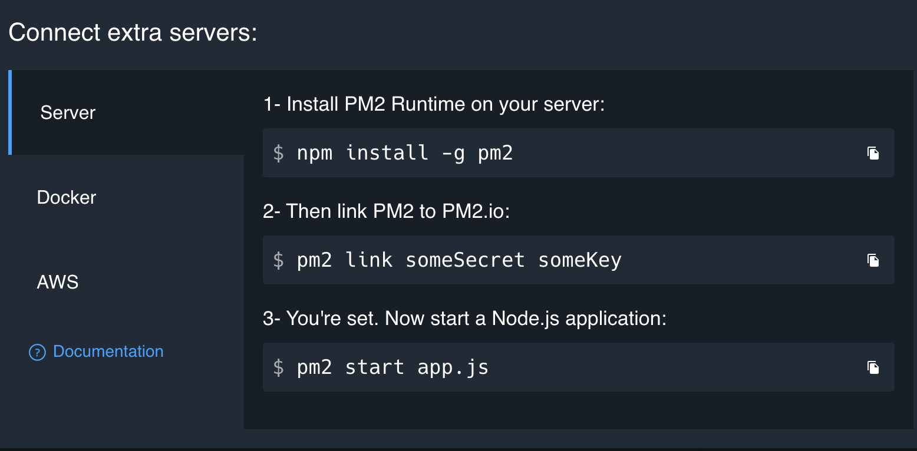917x451 pixels.
Task: Click the Install PM2 Runtime step heading
Action: [434, 105]
